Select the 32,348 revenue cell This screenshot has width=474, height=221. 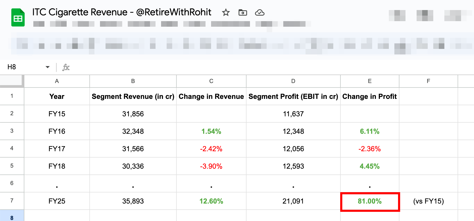click(133, 131)
